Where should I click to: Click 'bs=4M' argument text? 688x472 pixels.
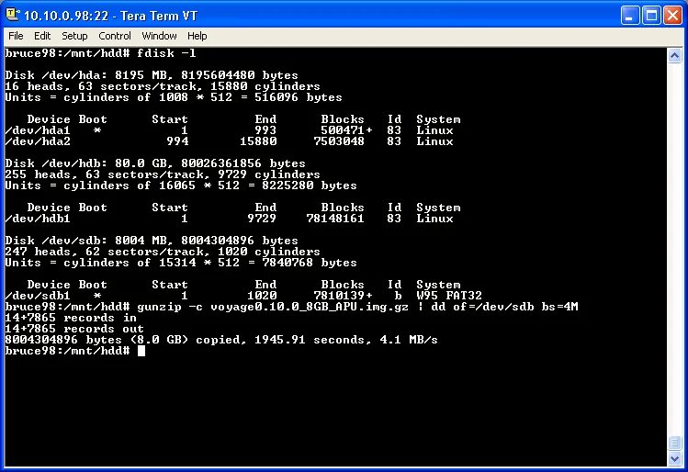click(559, 307)
